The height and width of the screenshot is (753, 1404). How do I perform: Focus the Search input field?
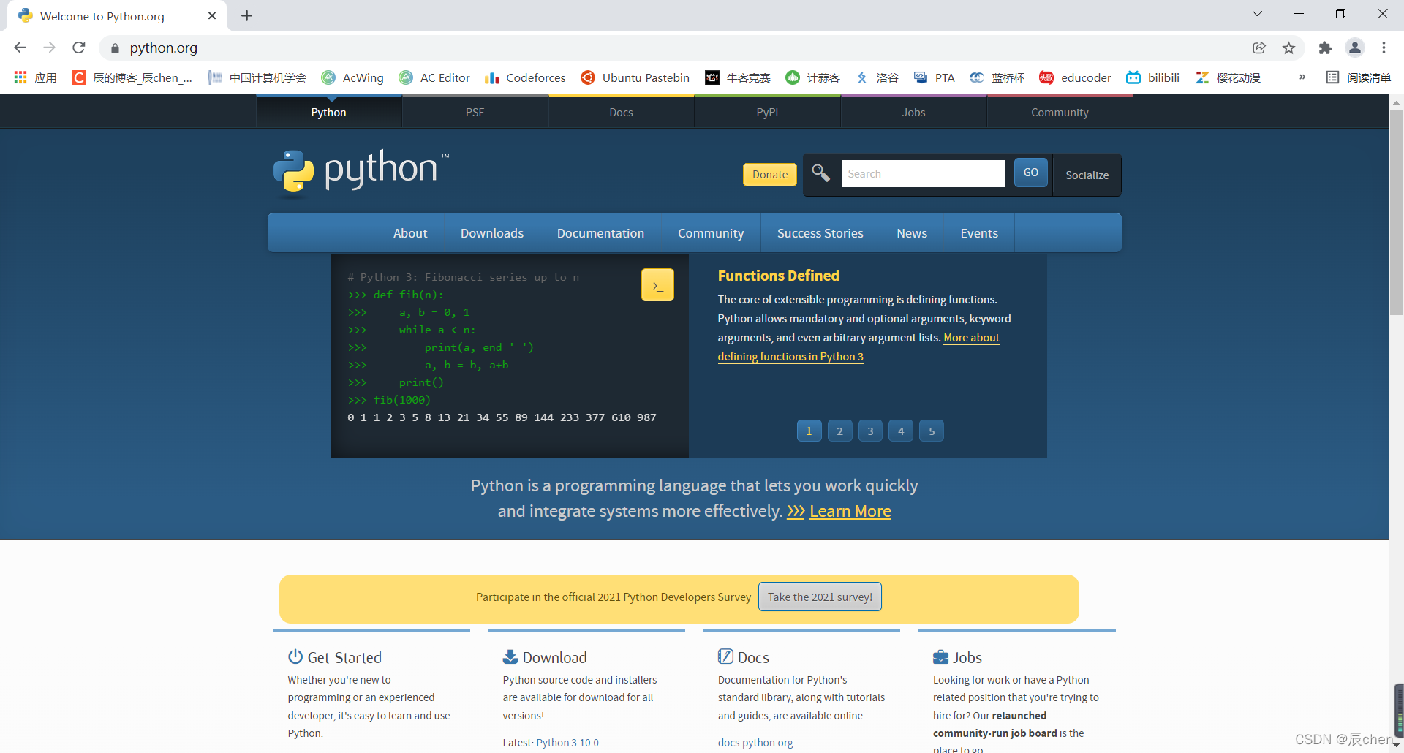click(923, 173)
